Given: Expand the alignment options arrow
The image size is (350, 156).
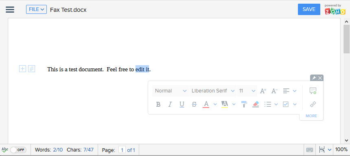Looking at the screenshot, I should [295, 91].
